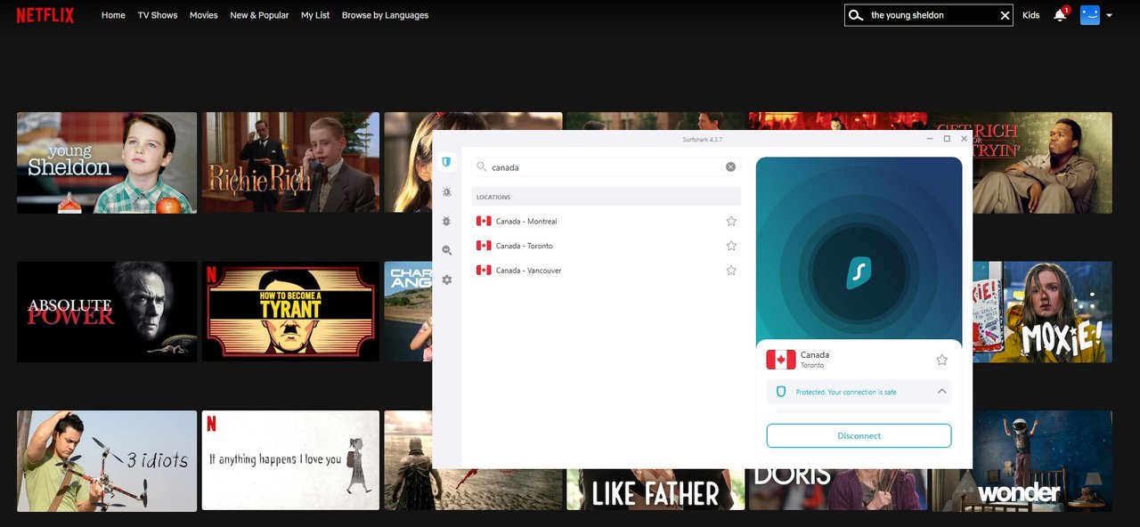Favorite the Canada - Toronto location star
1140x527 pixels.
coord(731,246)
